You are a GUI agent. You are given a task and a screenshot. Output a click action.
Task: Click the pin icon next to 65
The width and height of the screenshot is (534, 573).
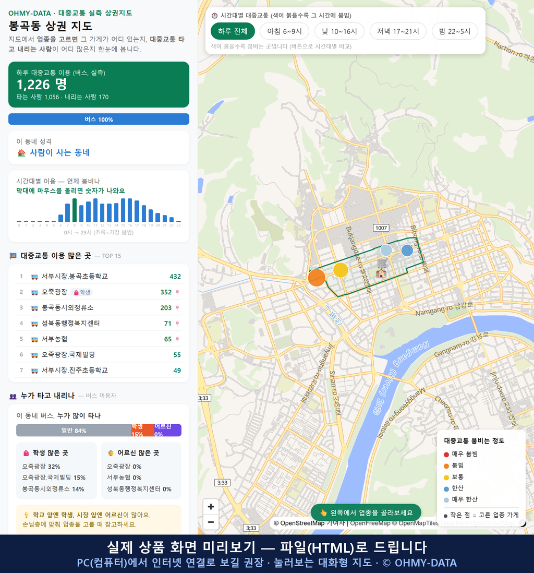(x=177, y=340)
